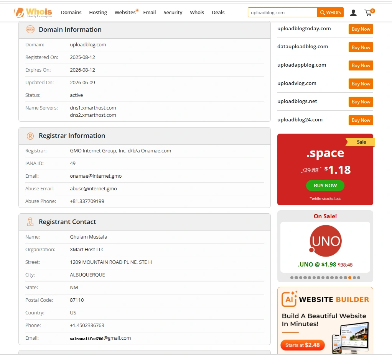
Task: Buy datauploadblog.com now
Action: tap(361, 47)
